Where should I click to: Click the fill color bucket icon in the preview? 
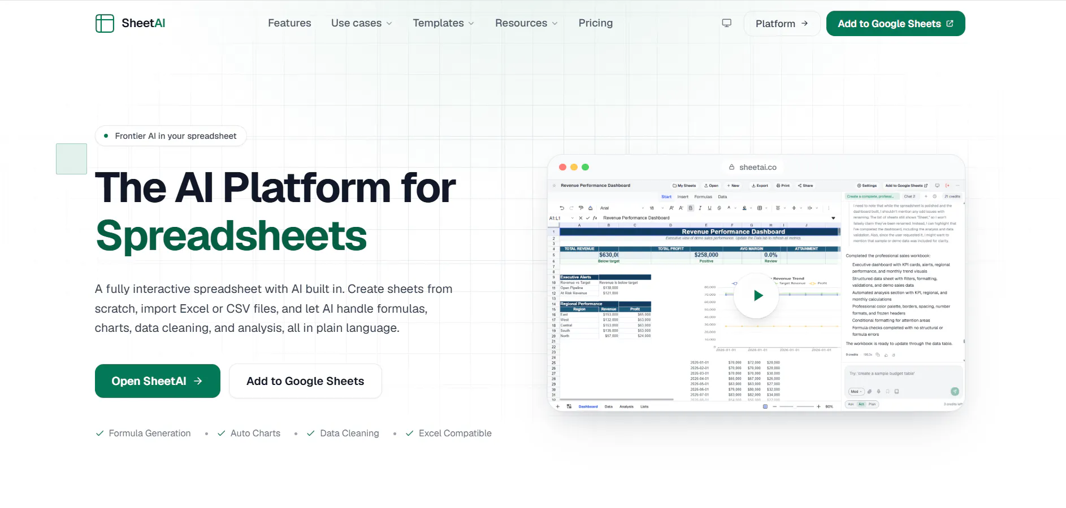click(744, 208)
